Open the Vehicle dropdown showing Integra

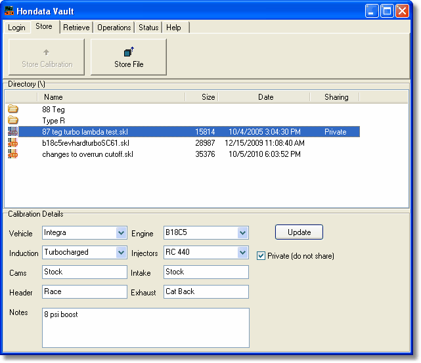tap(121, 232)
